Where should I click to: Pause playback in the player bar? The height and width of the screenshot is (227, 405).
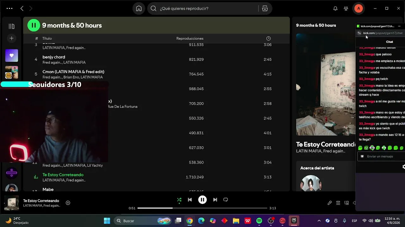[202, 200]
